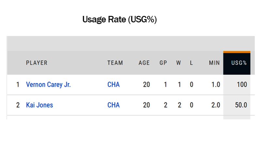The height and width of the screenshot is (146, 261).
Task: Open Kai Jones player link
Action: [39, 105]
